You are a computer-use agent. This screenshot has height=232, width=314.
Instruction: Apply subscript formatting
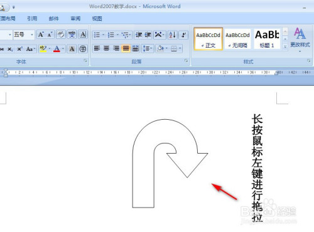click(10, 49)
